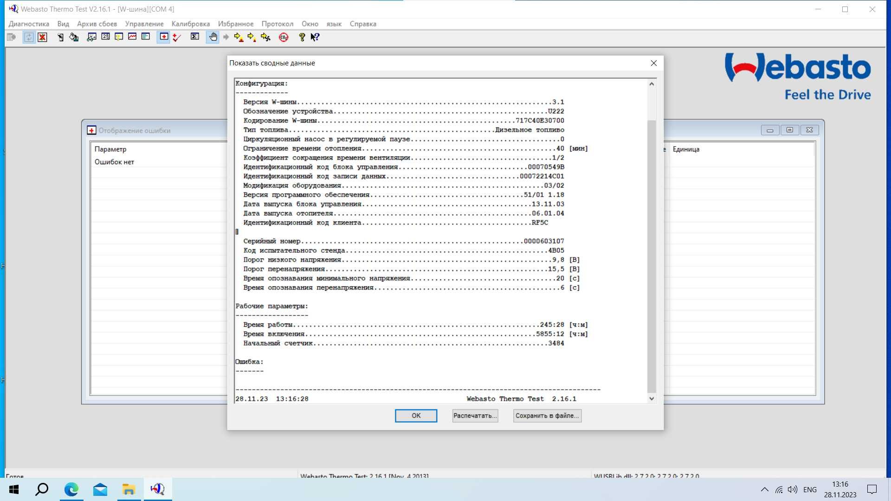
Task: Close the Отображение ошибки child window
Action: coord(809,130)
